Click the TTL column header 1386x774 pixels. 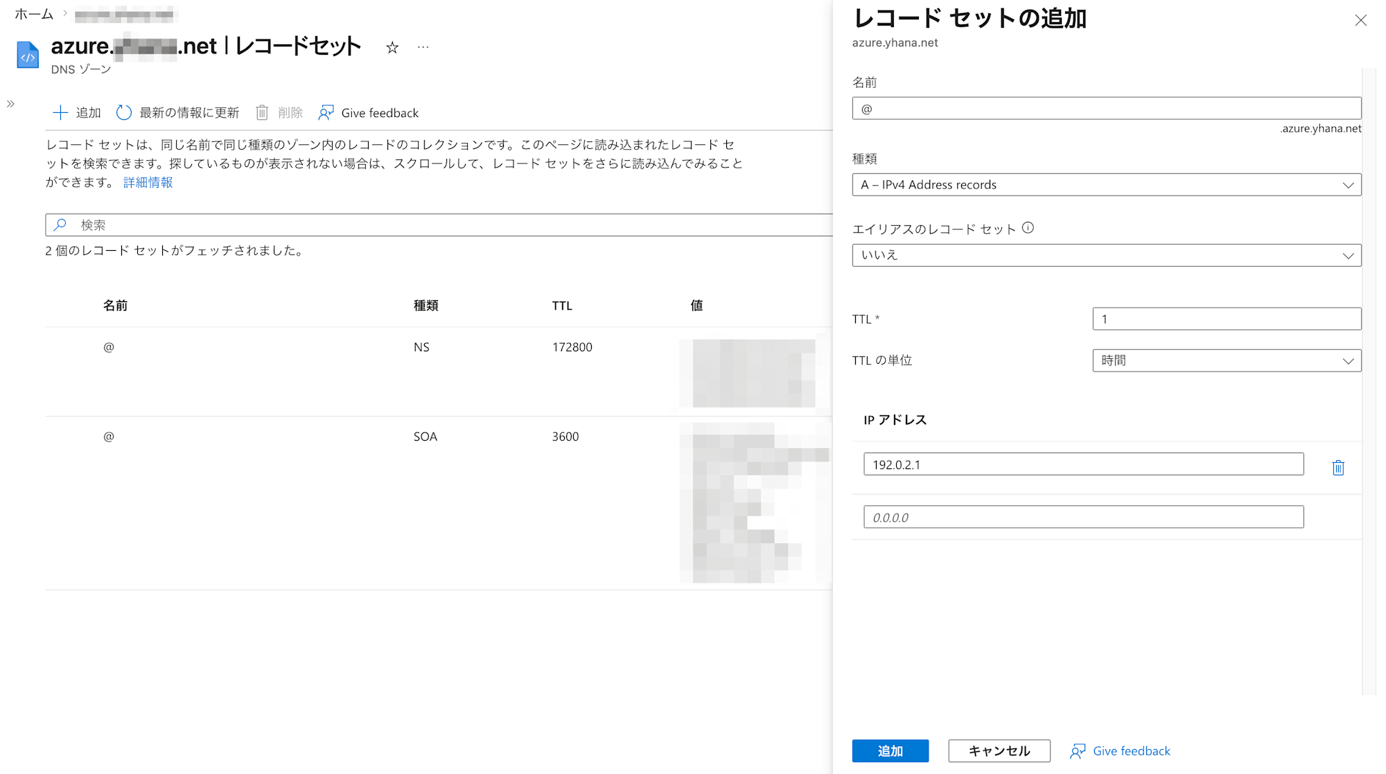point(562,306)
